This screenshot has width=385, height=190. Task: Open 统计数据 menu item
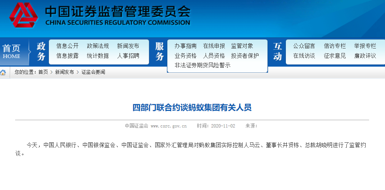(98, 56)
